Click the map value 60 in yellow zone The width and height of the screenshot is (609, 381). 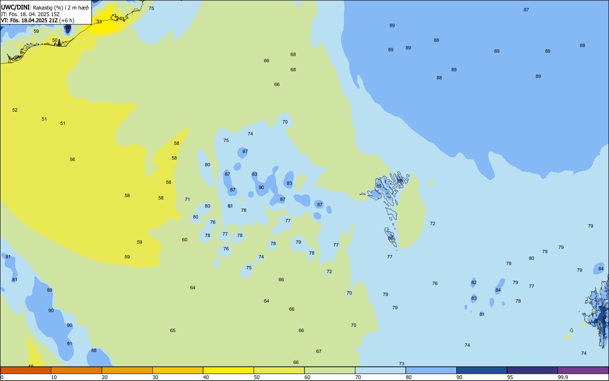(x=185, y=239)
